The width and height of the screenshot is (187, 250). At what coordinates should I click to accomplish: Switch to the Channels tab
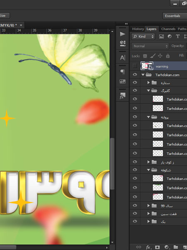tap(168, 29)
